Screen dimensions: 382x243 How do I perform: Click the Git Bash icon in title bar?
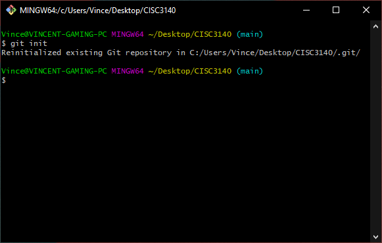11,11
